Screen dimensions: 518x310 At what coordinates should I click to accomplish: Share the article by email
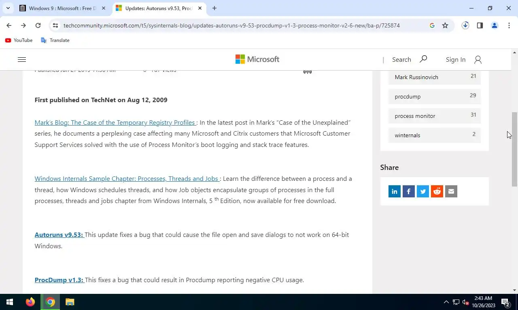click(451, 191)
